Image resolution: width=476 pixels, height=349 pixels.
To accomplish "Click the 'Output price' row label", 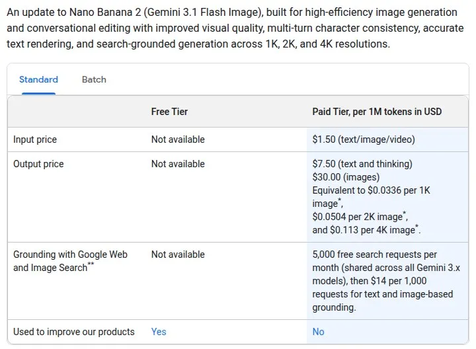I will pyautogui.click(x=38, y=164).
